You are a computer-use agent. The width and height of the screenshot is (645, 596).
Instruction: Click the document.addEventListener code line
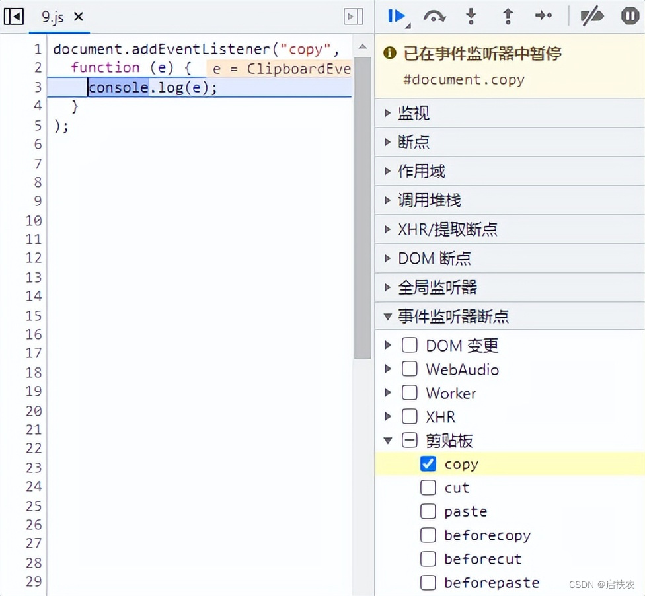point(196,49)
